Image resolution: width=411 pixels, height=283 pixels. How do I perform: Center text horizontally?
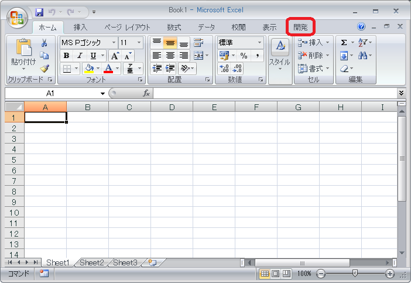click(x=170, y=56)
